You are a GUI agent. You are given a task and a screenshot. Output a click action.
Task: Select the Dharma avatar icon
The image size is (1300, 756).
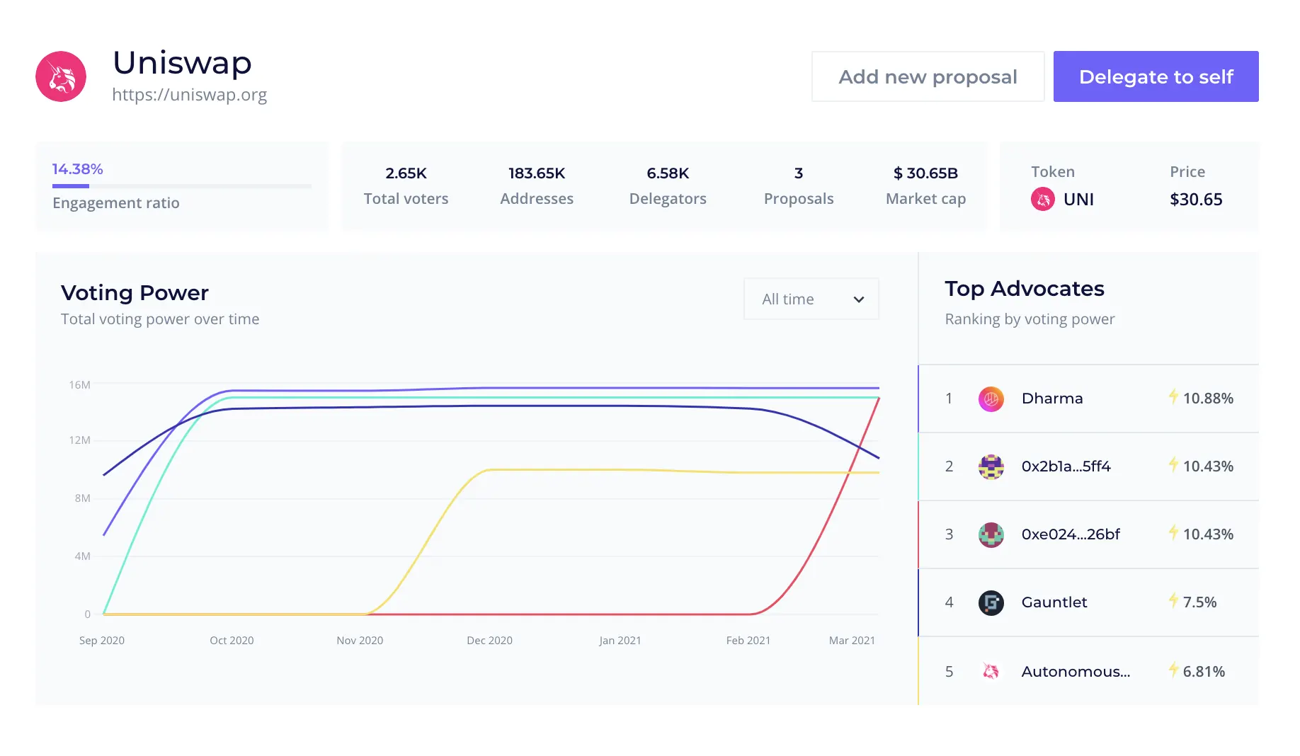991,399
